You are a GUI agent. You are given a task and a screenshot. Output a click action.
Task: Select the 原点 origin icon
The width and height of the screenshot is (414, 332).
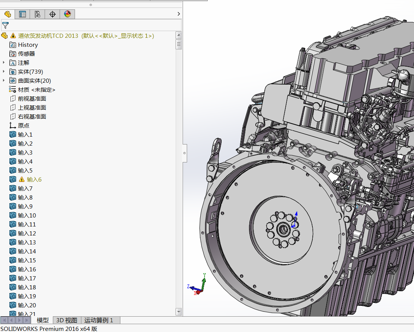pos(13,125)
